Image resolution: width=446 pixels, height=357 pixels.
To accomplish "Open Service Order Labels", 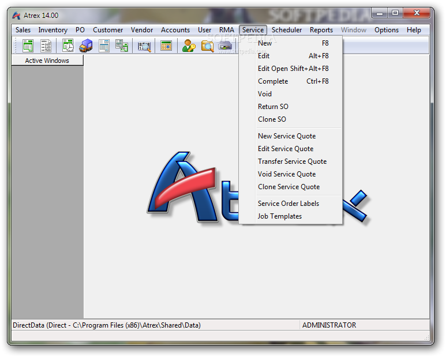I will coord(291,204).
